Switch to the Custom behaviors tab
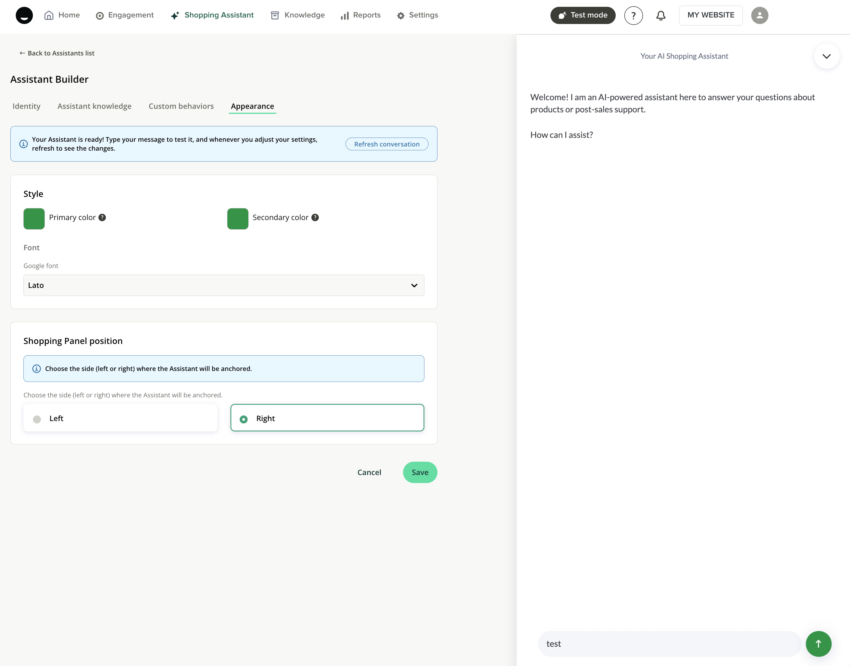Viewport: 850px width, 666px height. [x=181, y=106]
